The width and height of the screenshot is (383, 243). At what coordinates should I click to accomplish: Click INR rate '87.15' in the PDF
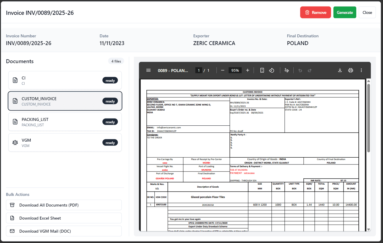click(x=343, y=180)
